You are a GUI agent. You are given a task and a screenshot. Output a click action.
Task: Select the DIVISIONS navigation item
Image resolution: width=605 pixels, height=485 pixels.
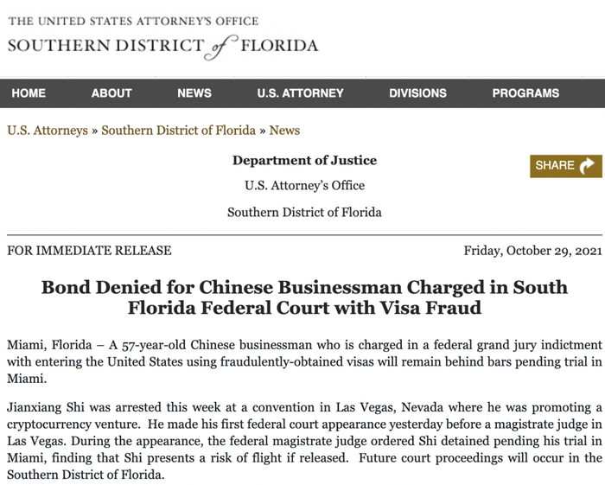point(417,93)
